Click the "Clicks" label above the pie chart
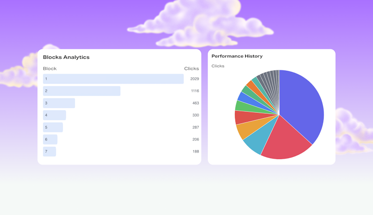Viewport: 373px width, 215px height. coord(218,66)
